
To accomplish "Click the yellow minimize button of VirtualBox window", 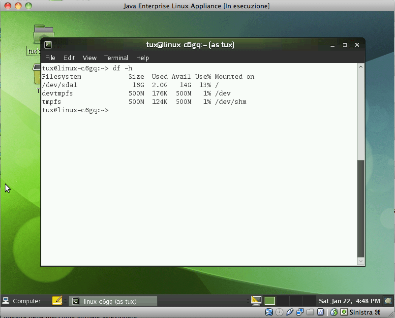I will 18,6.
